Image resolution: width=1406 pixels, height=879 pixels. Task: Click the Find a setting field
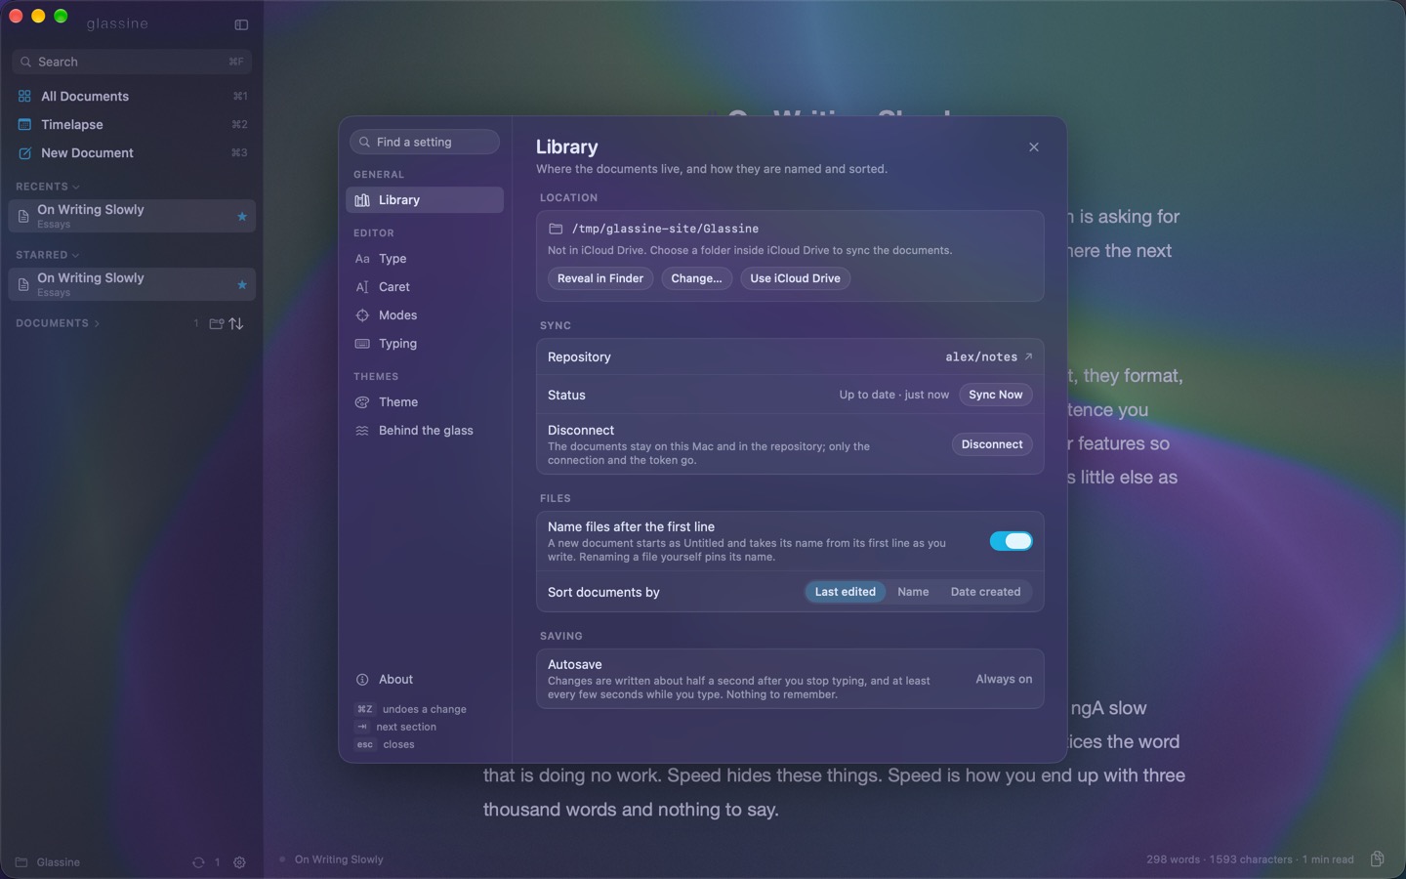[425, 142]
